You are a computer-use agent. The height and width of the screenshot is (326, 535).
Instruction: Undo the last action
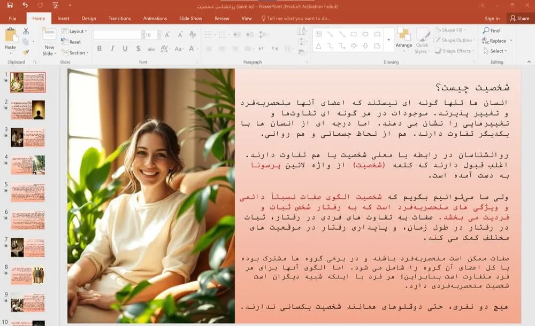25,5
